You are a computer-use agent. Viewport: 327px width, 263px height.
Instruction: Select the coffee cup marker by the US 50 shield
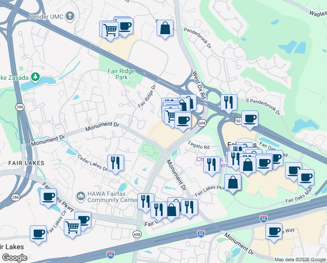click(250, 119)
